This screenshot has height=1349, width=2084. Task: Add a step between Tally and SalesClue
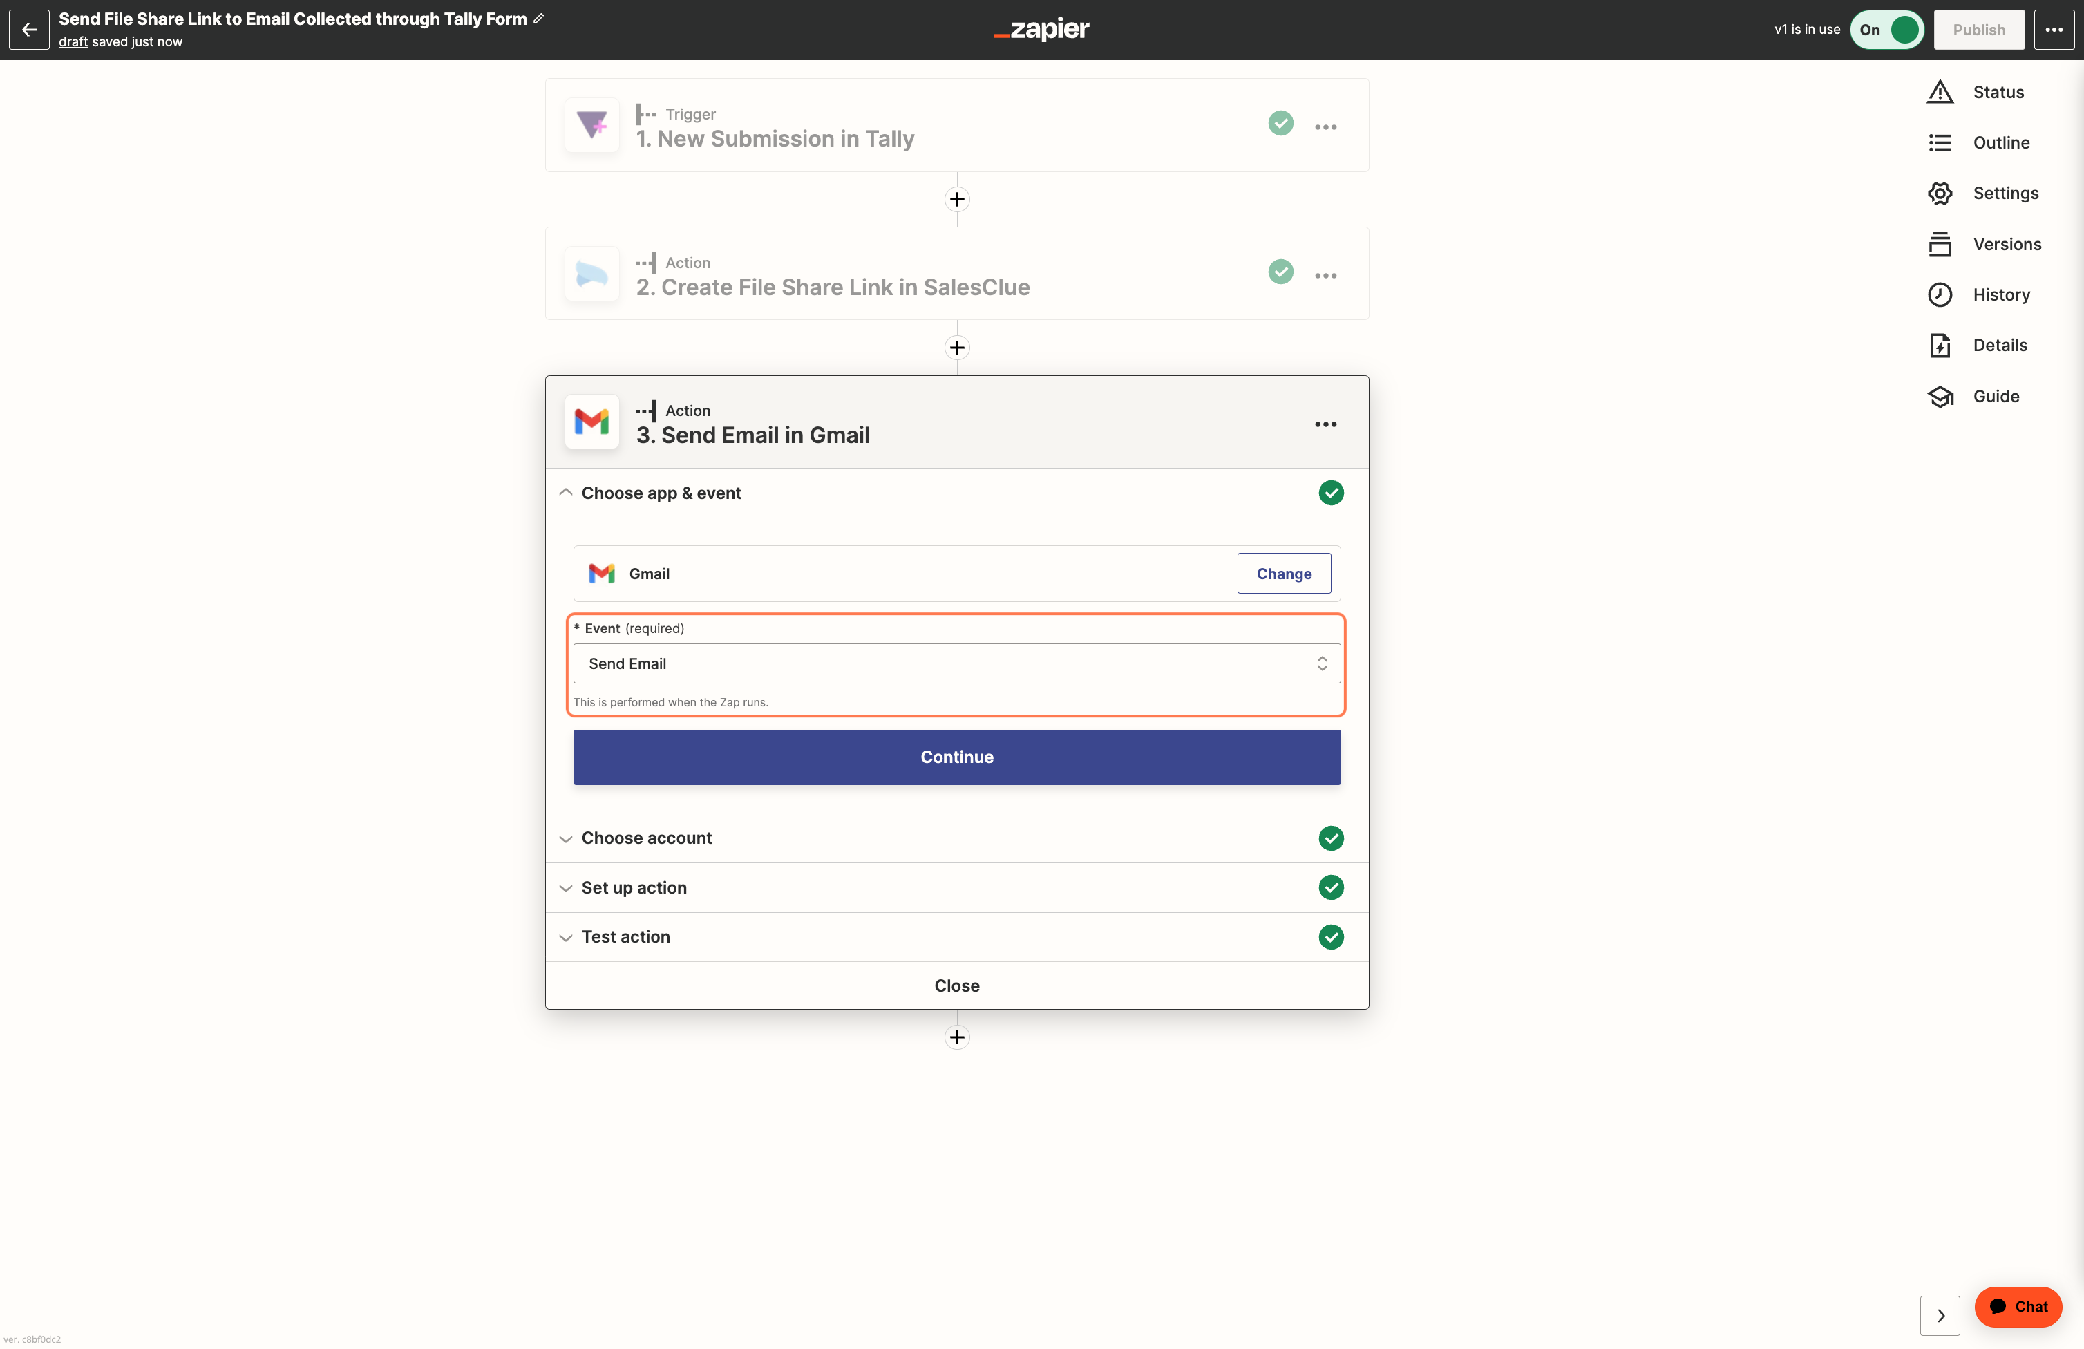pyautogui.click(x=957, y=200)
